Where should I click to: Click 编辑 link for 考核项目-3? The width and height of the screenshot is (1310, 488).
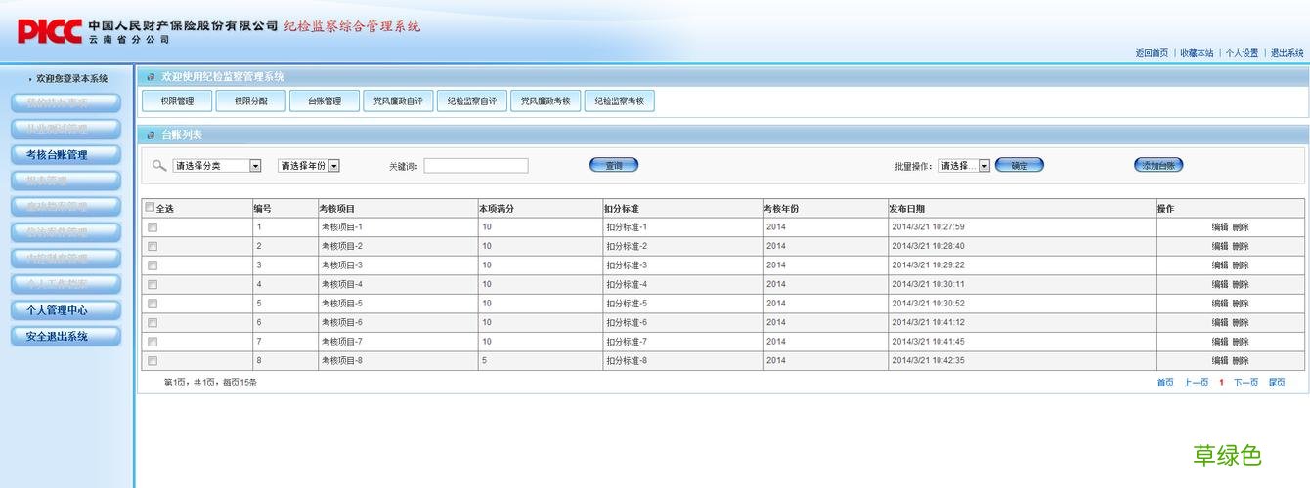[1220, 265]
